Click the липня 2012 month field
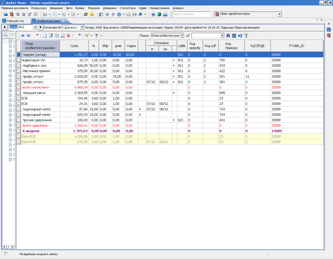Viewport: 333px width, 259px height. point(21,27)
